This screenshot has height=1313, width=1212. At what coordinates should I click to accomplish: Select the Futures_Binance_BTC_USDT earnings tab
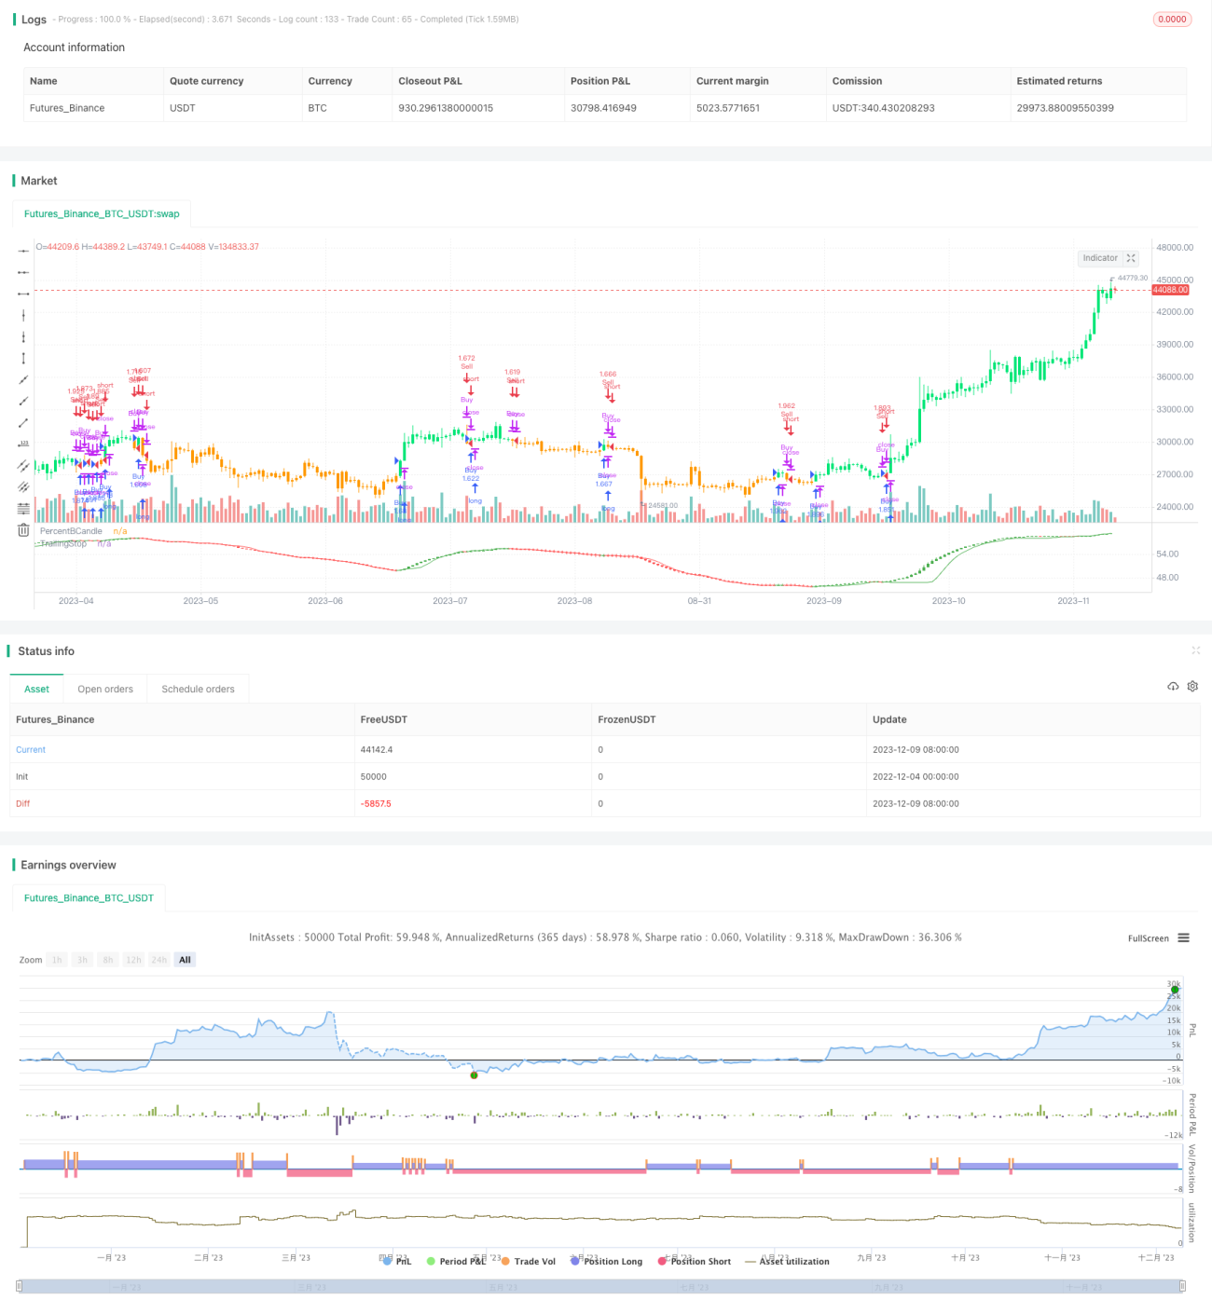89,897
